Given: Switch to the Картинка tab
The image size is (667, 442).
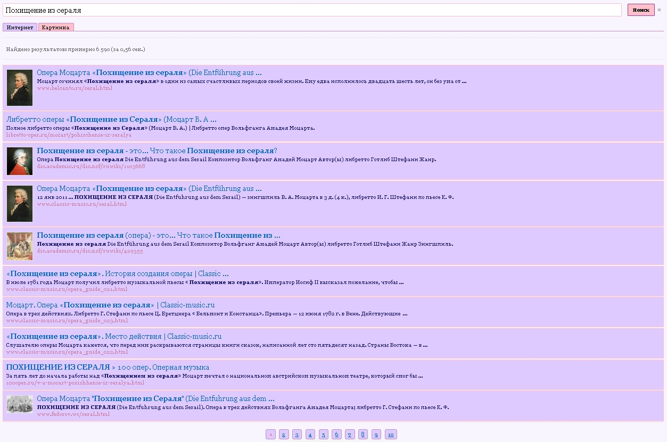Looking at the screenshot, I should 55,27.
